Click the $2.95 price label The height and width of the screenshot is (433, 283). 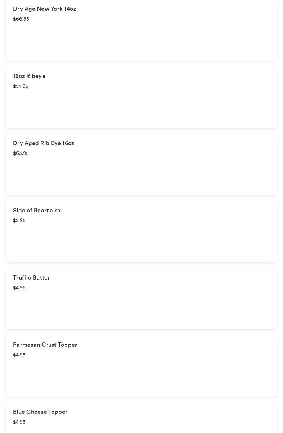point(19,221)
